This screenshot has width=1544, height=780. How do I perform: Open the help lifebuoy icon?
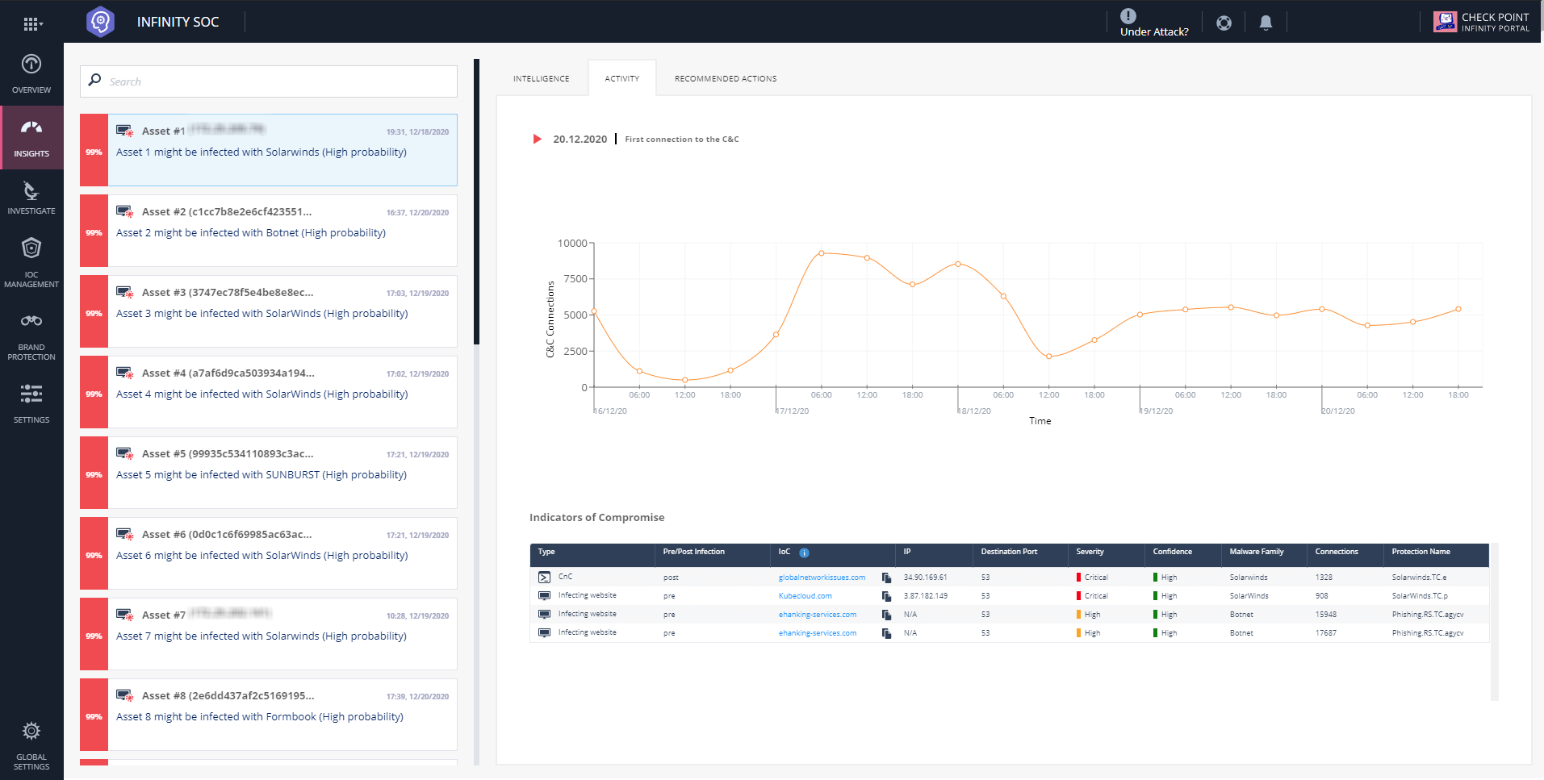pyautogui.click(x=1224, y=23)
